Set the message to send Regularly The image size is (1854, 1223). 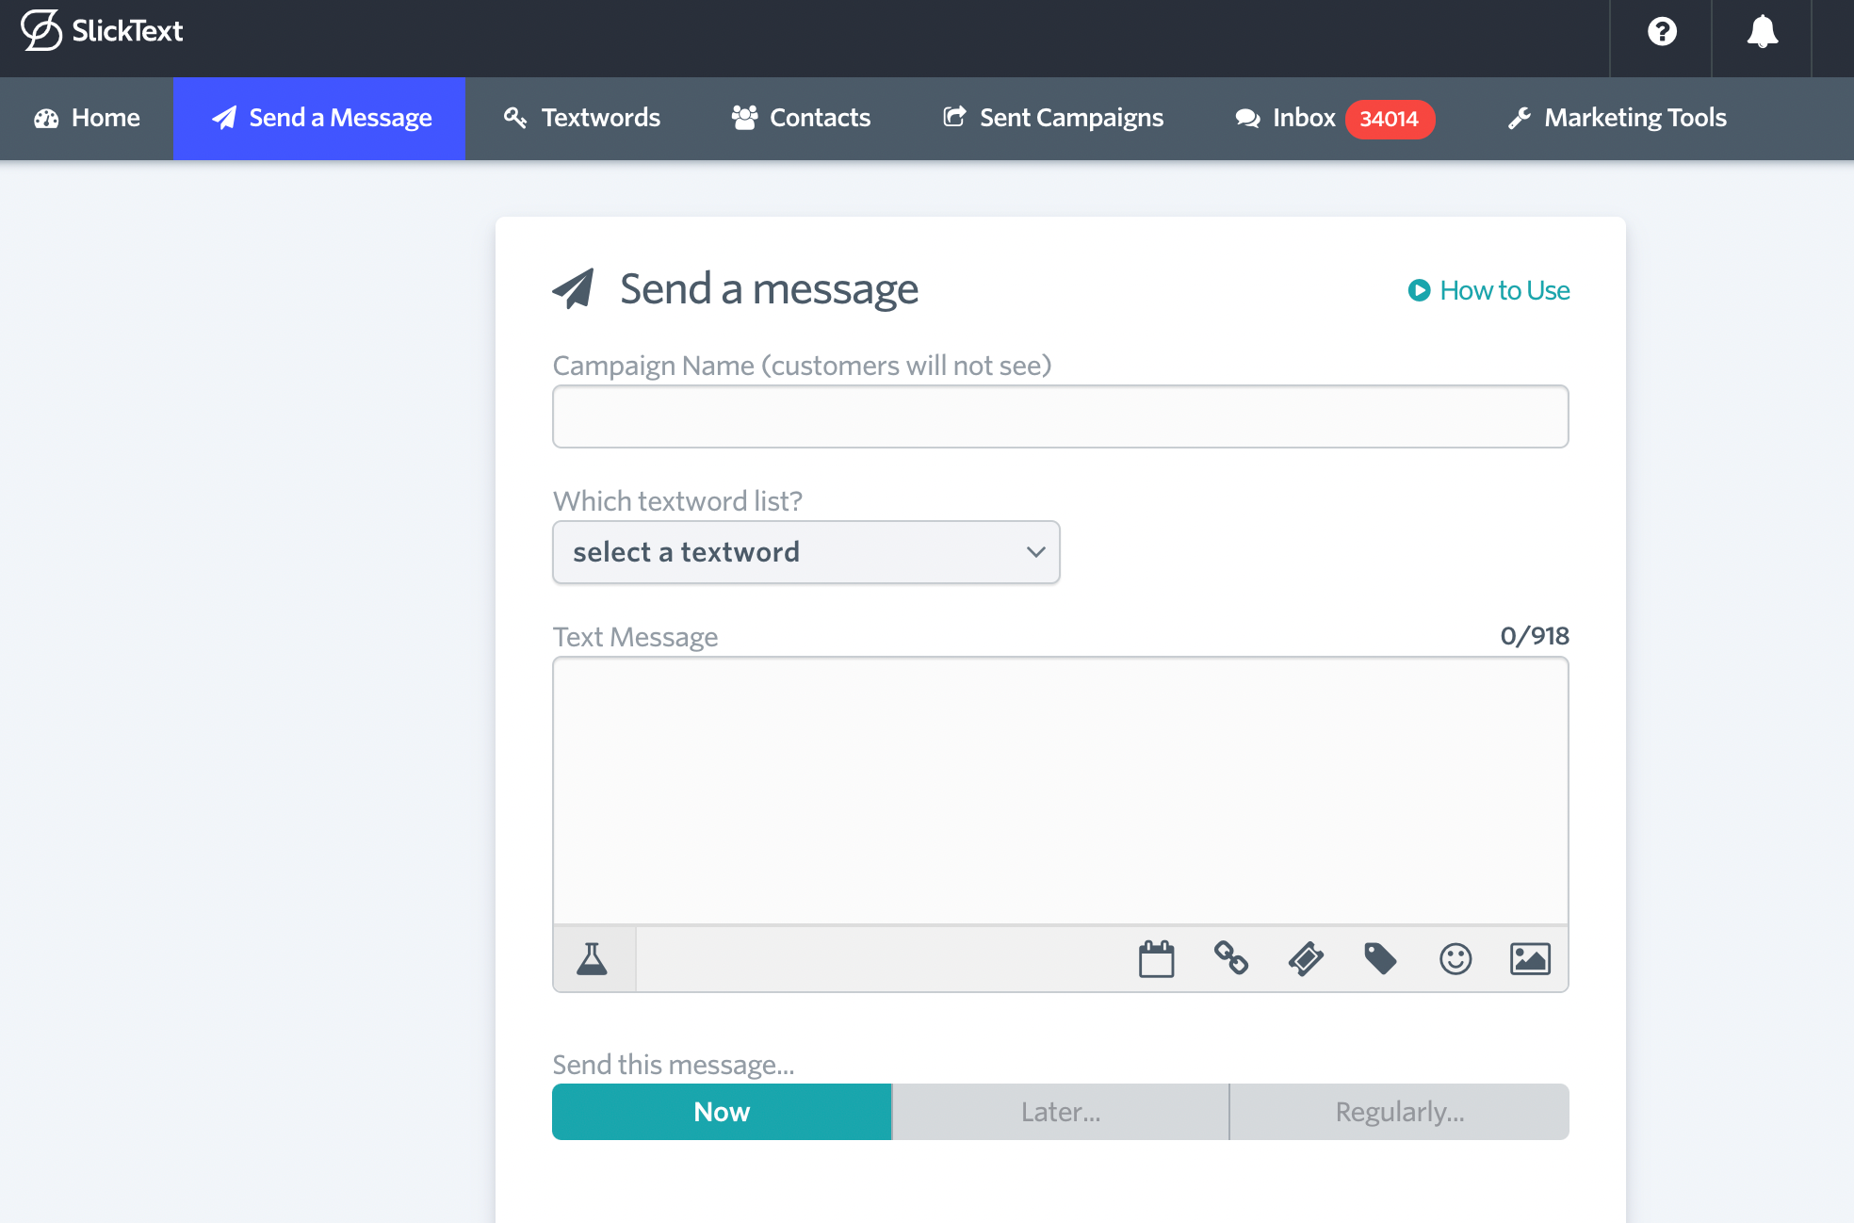pos(1399,1112)
